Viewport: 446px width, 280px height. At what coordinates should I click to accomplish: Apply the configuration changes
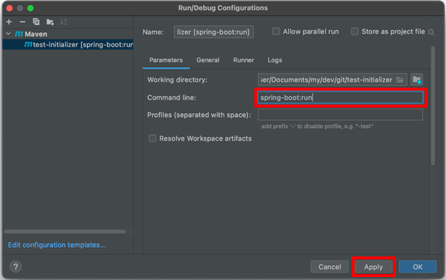coord(374,267)
